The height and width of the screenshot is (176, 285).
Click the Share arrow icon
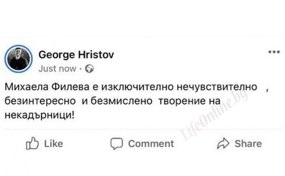point(223,144)
